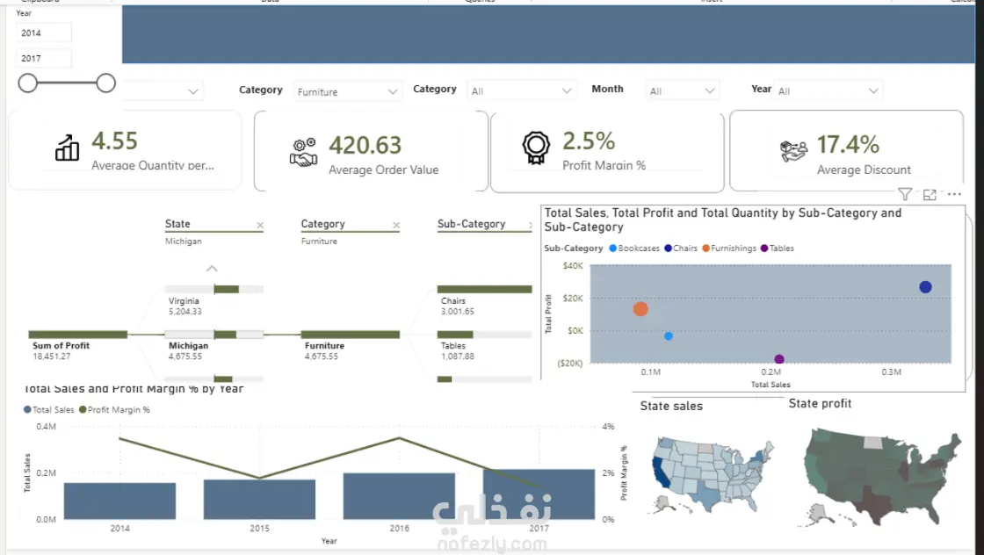Click the bar chart icon on quantity card
Viewport: 984px width, 555px height.
coord(67,148)
